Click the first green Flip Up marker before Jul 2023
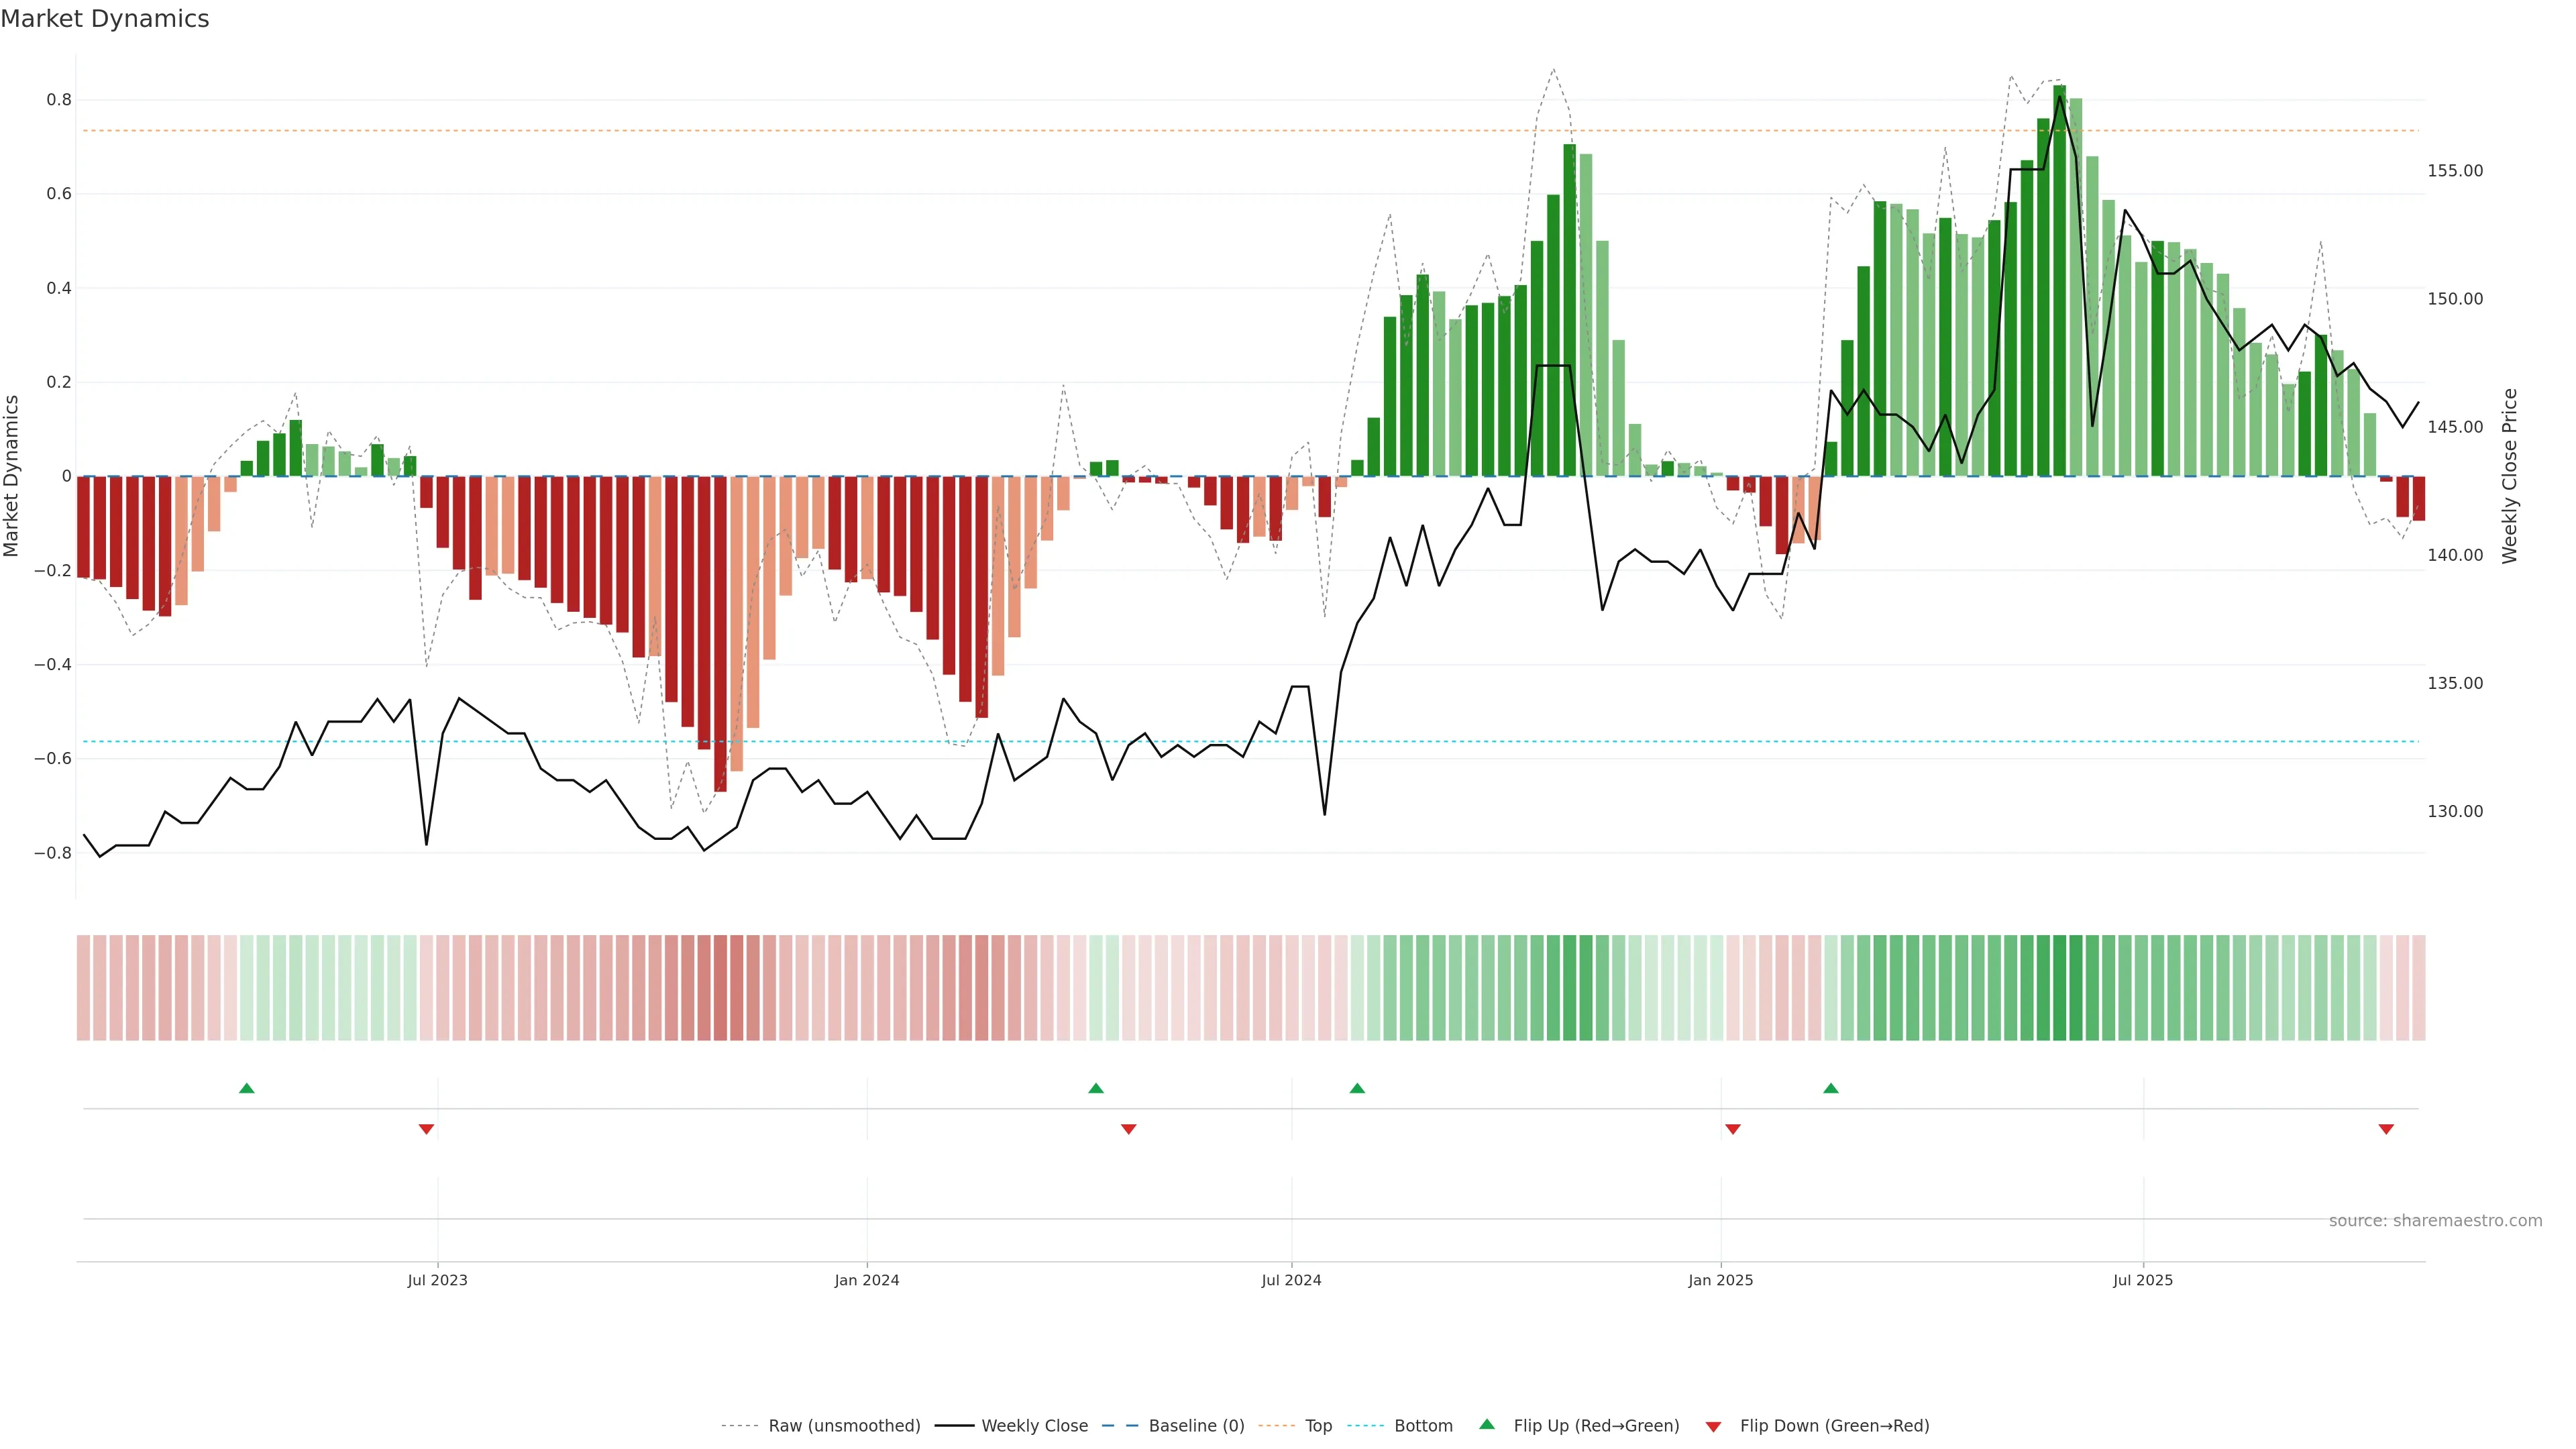Viewport: 2576px width, 1449px height. click(247, 1088)
